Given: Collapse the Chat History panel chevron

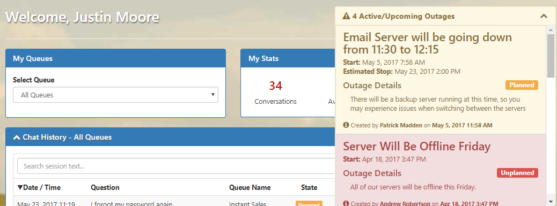Looking at the screenshot, I should pyautogui.click(x=17, y=138).
